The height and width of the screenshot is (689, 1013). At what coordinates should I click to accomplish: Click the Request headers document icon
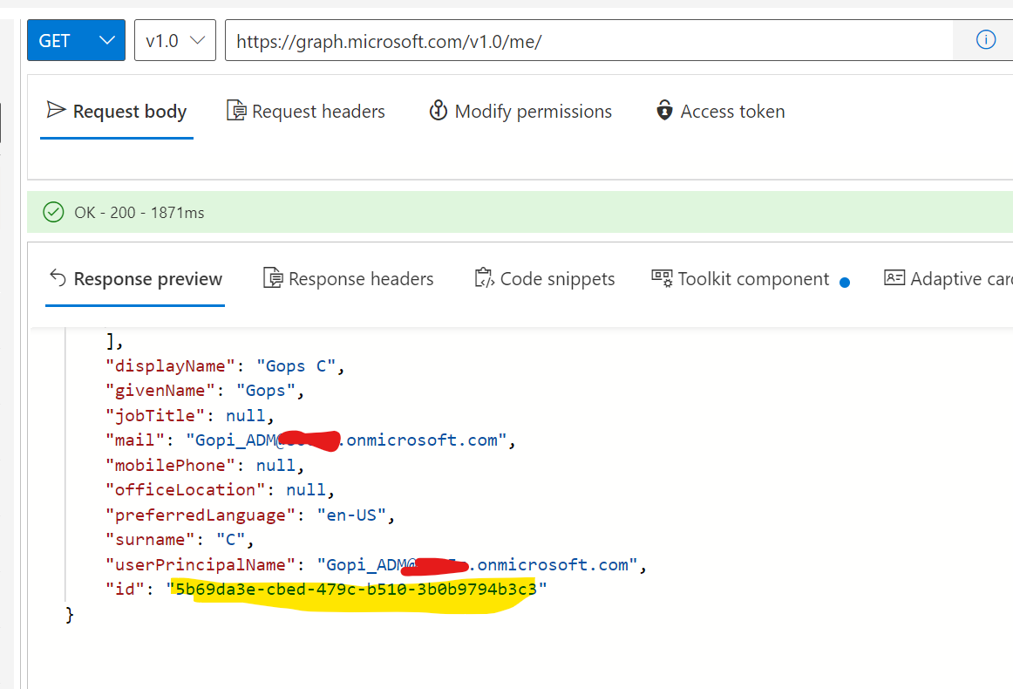[x=236, y=111]
